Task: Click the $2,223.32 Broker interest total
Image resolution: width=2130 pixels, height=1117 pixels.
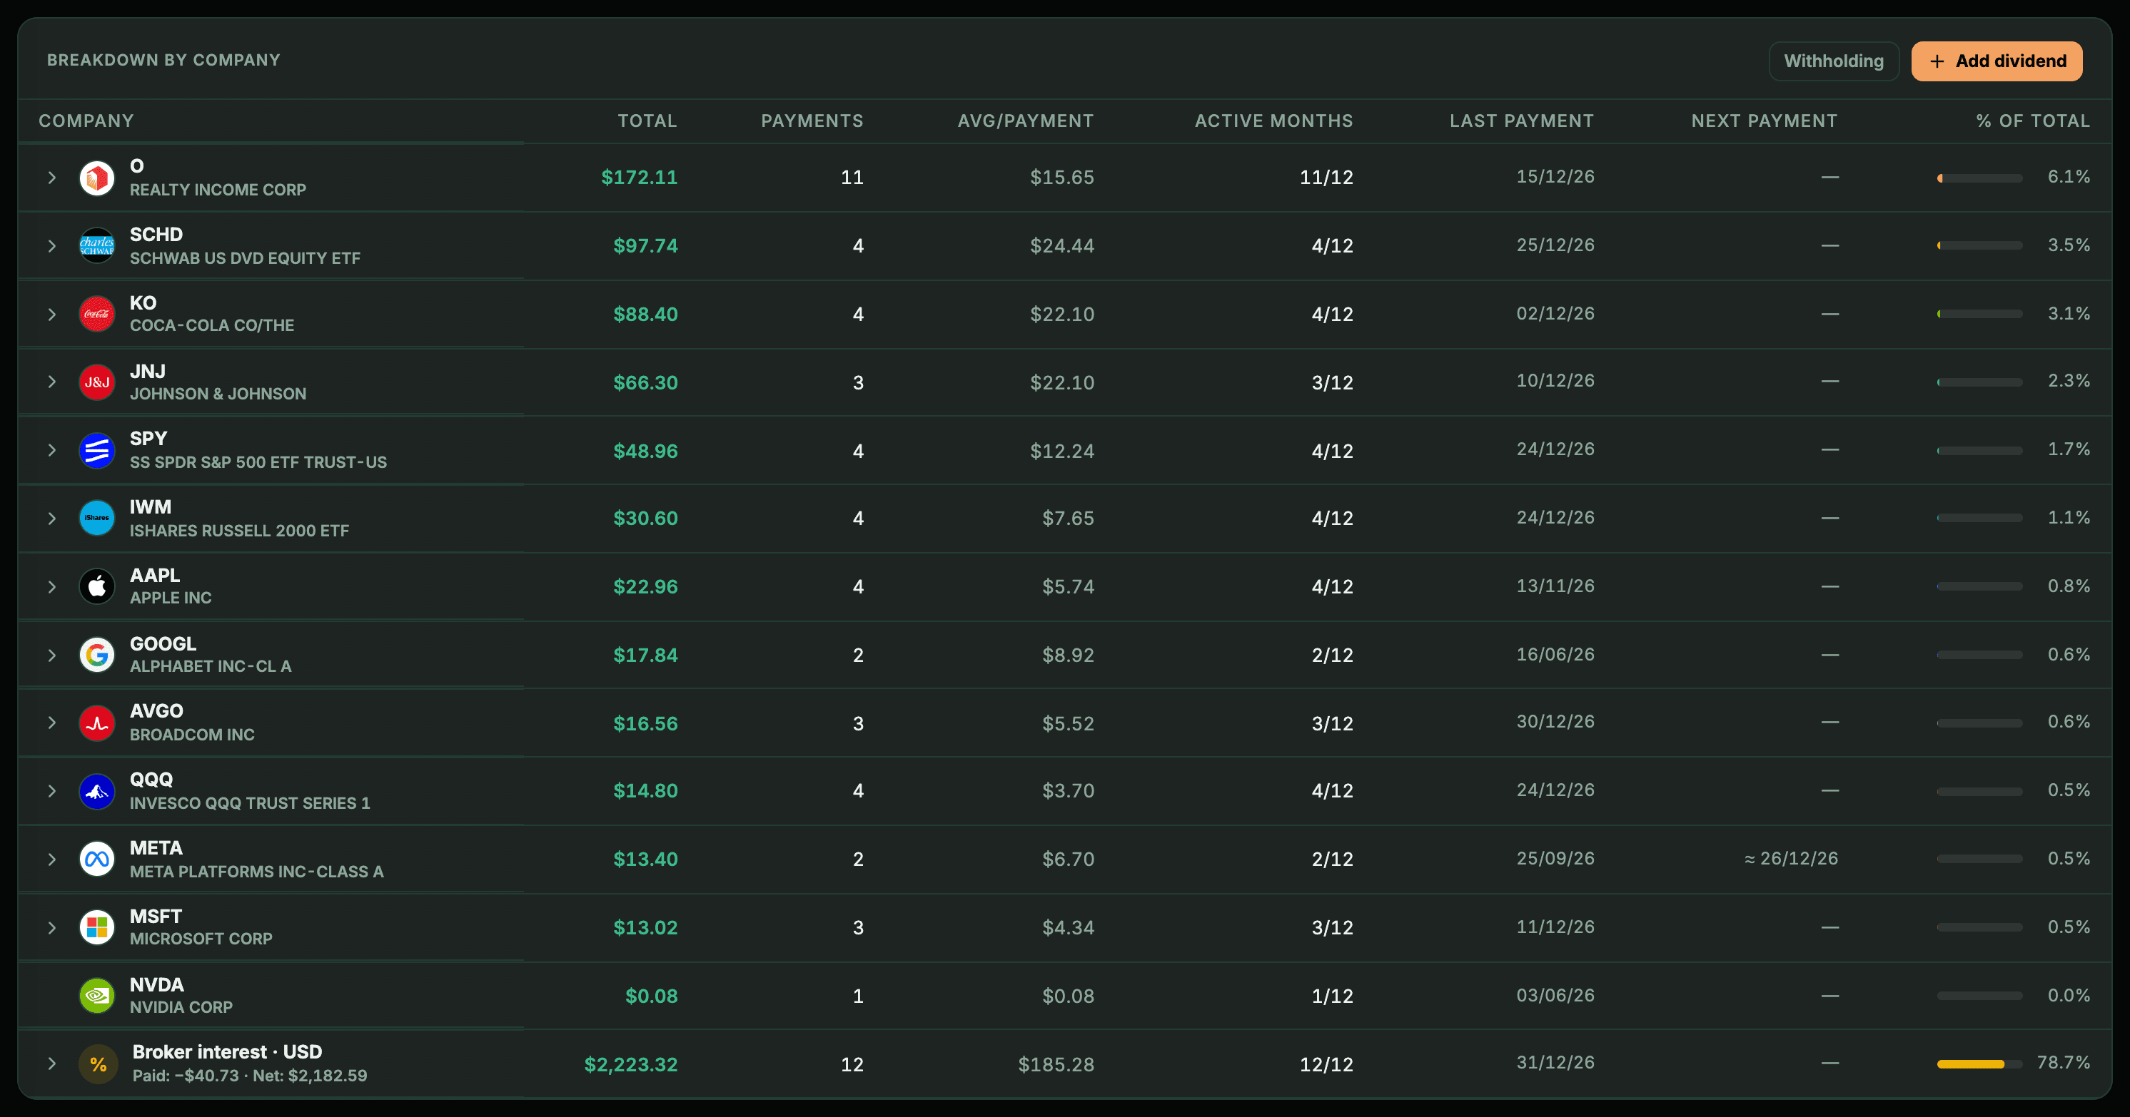Action: pyautogui.click(x=631, y=1065)
